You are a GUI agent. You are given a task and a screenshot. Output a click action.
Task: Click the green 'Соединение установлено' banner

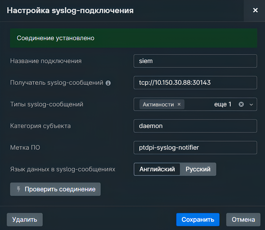click(134, 38)
